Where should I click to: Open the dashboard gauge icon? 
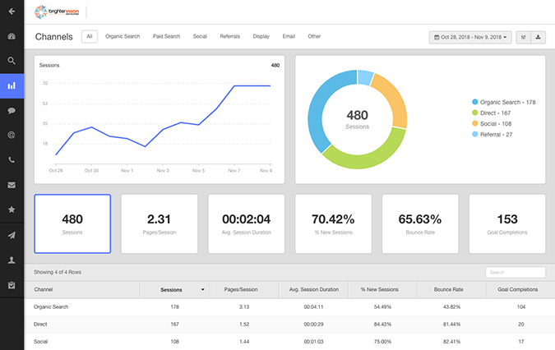coord(12,36)
